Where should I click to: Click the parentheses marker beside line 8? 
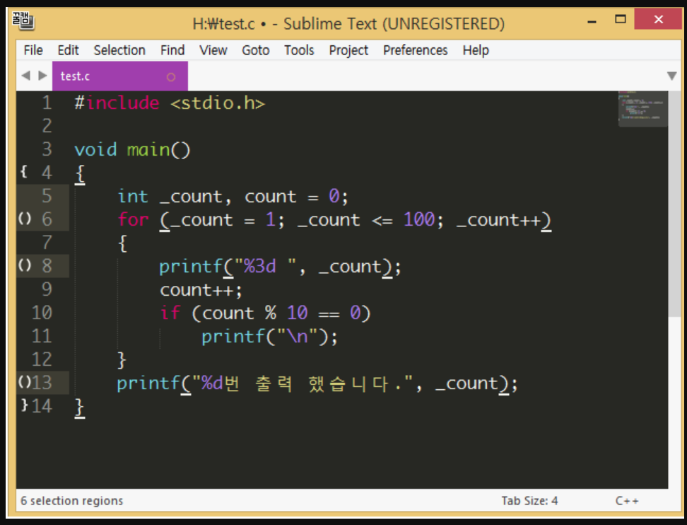25,265
